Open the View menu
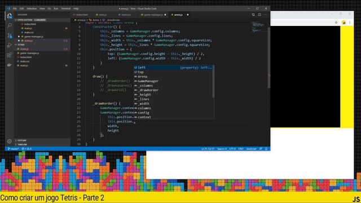Screen dimensions: 361x203 [x=42, y=8]
